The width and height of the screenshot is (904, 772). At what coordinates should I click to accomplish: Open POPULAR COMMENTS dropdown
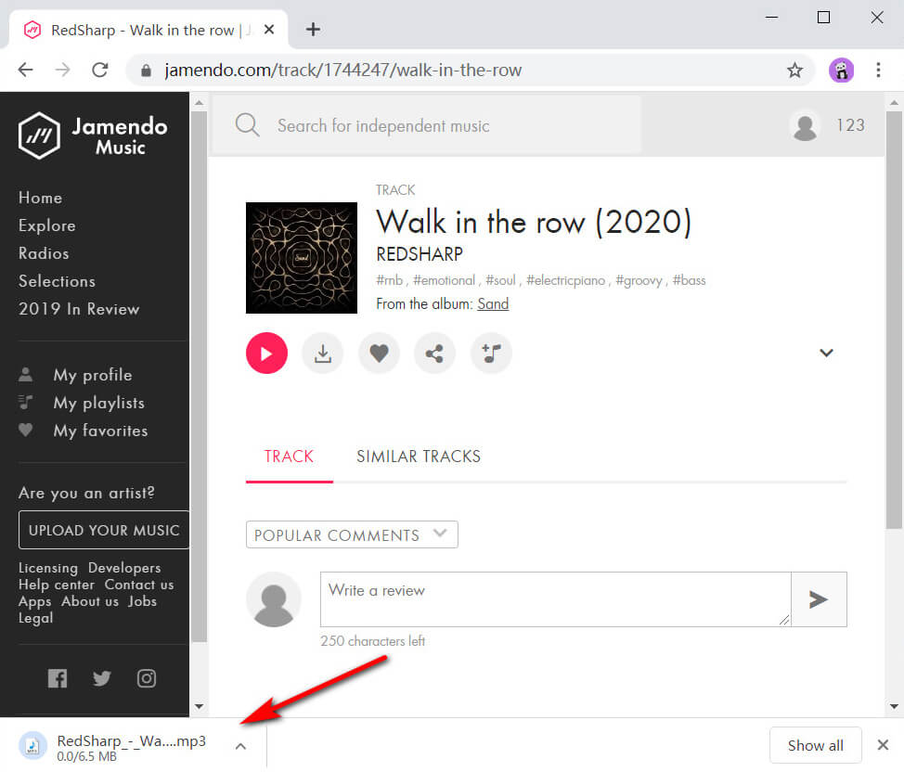352,534
